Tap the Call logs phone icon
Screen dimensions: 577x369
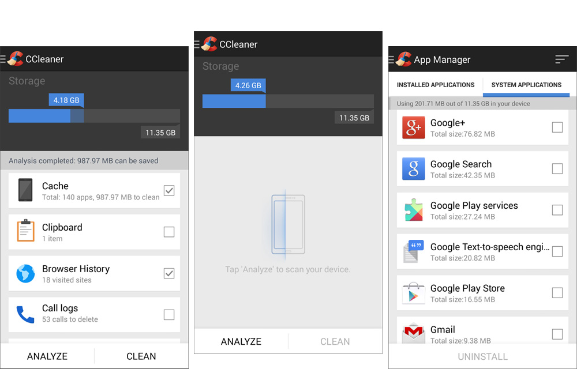(x=25, y=315)
